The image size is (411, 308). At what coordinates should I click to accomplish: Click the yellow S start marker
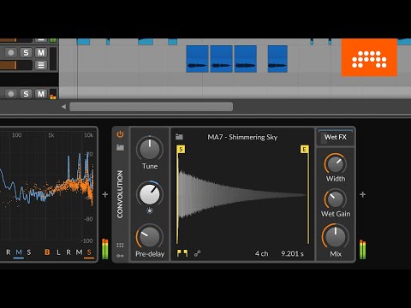(x=181, y=149)
